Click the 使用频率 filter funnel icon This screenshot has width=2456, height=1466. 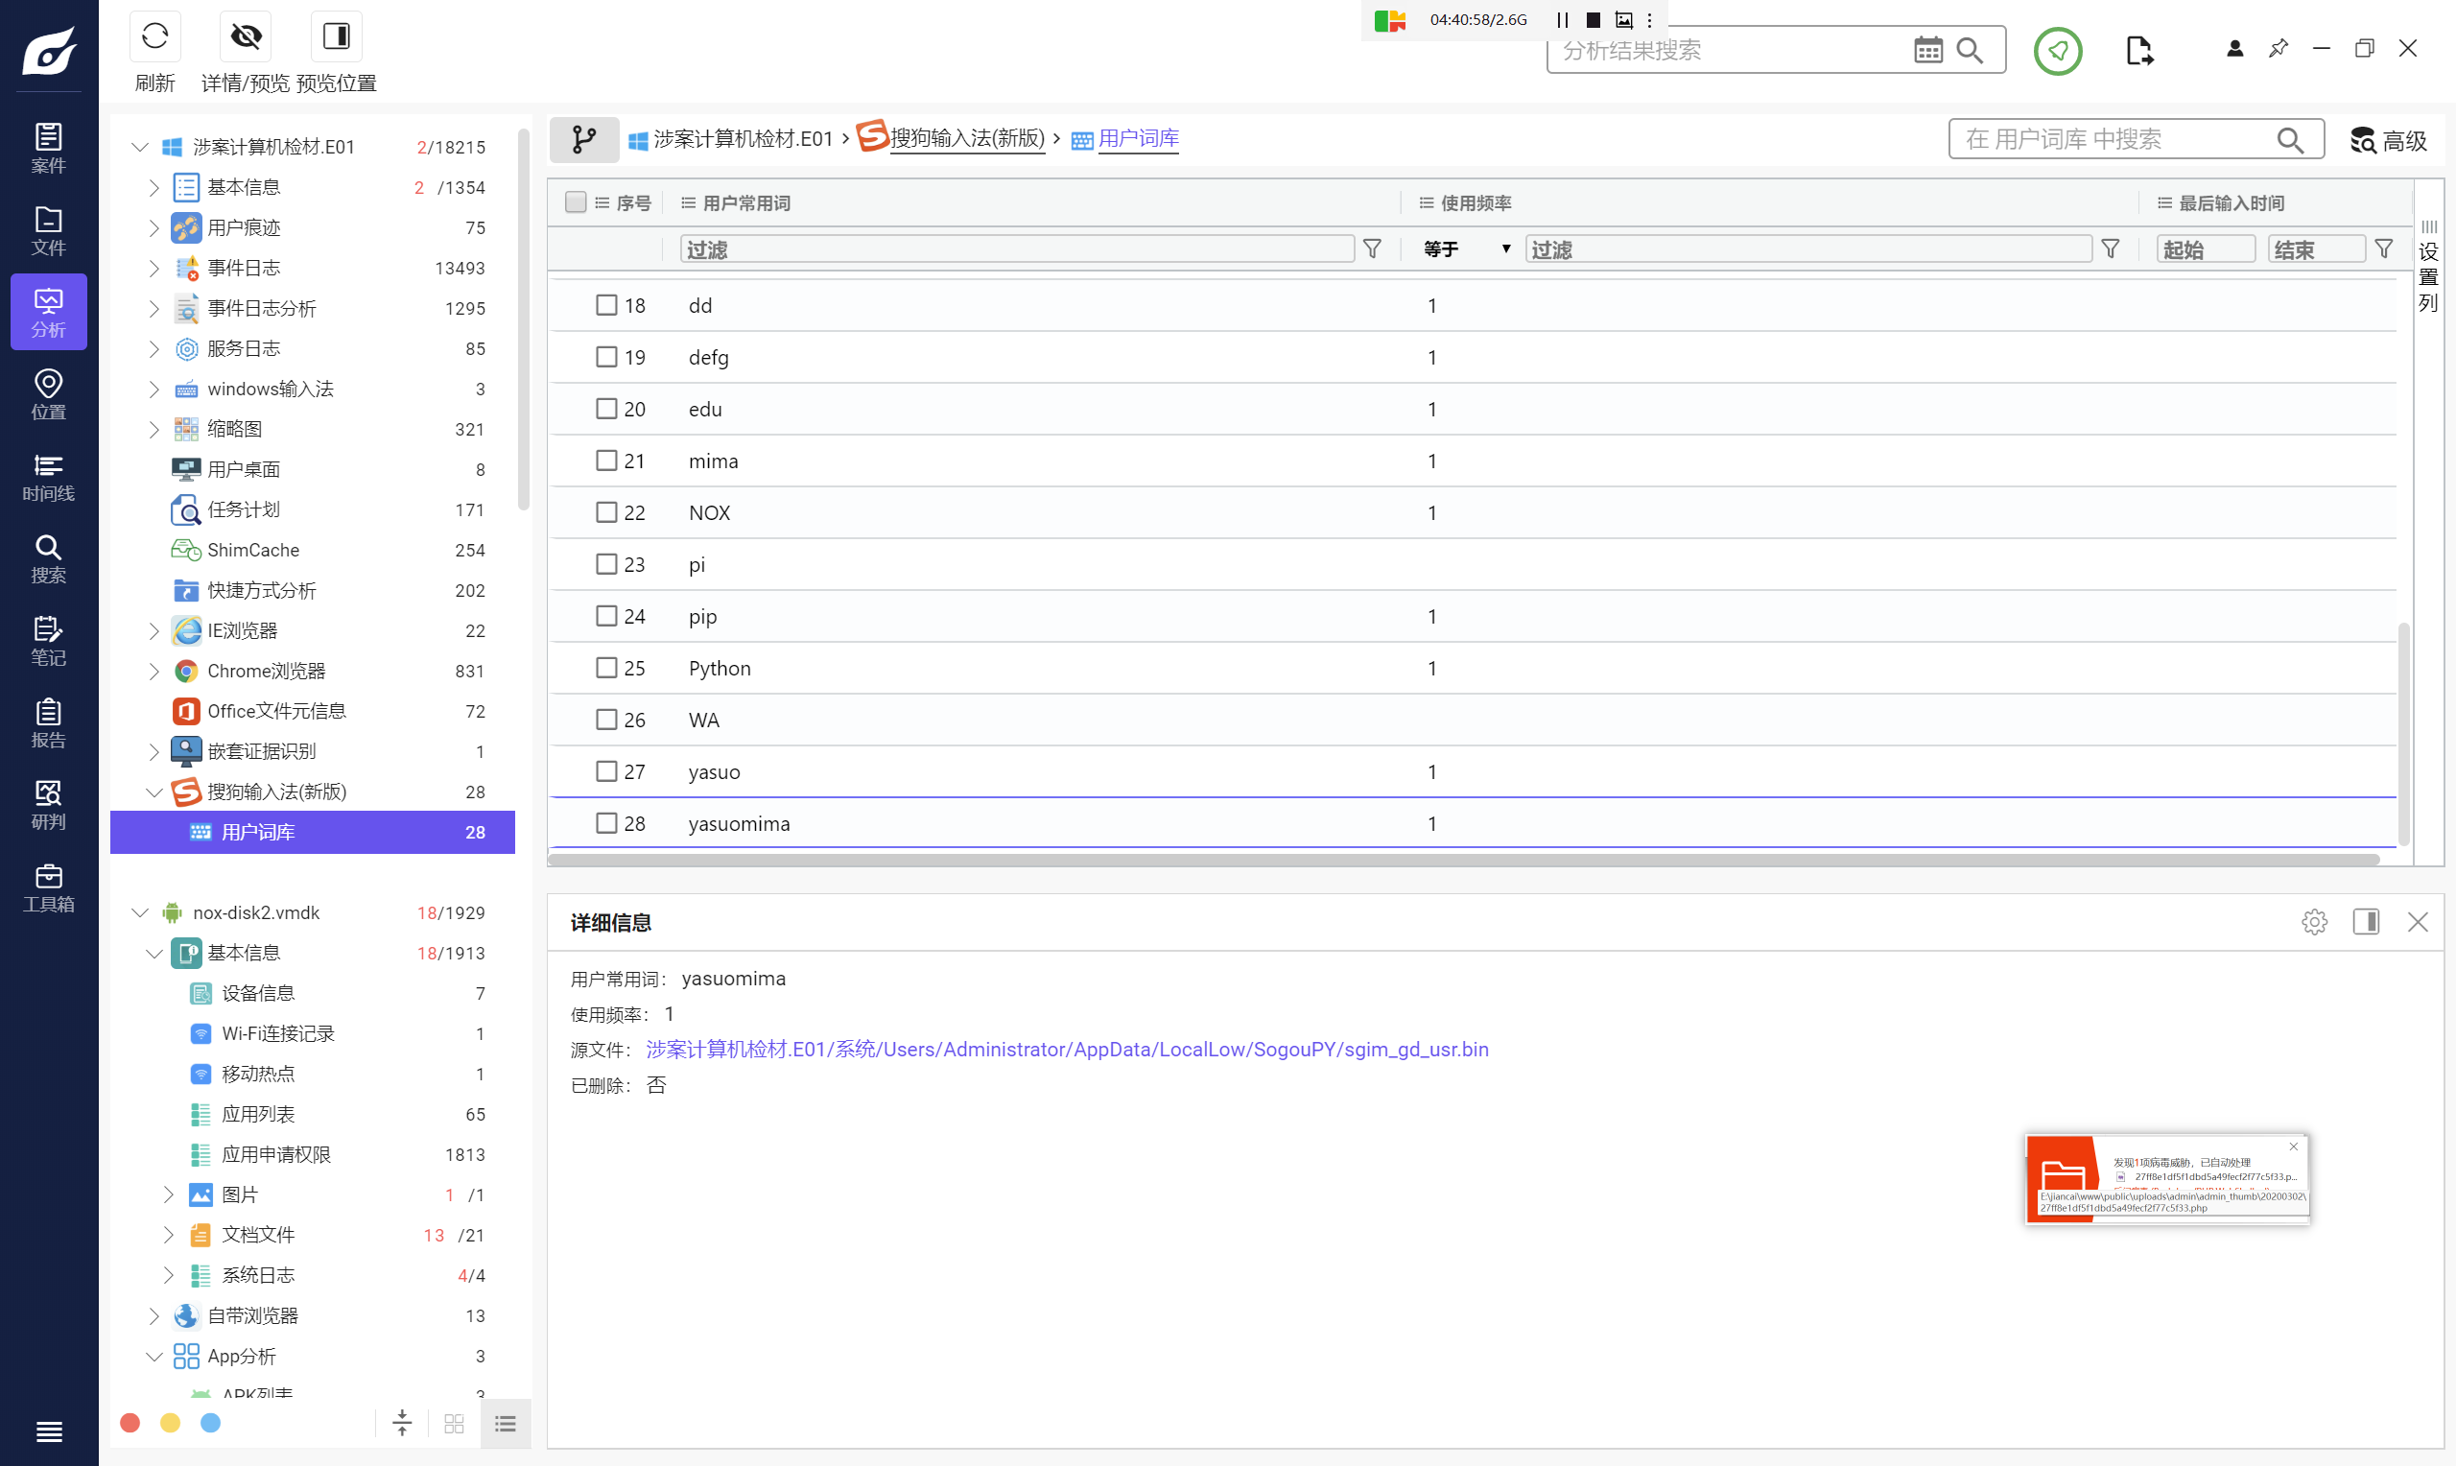[2111, 248]
